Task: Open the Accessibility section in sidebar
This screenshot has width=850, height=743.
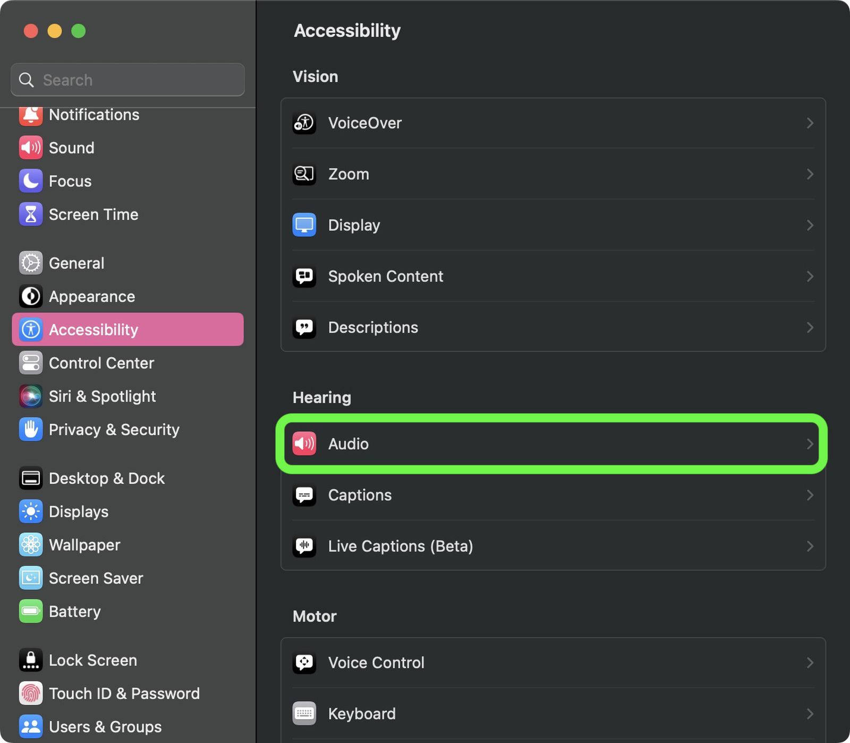Action: point(93,329)
